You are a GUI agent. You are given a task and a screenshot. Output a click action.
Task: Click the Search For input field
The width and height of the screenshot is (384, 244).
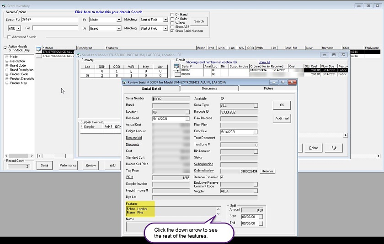pos(50,20)
